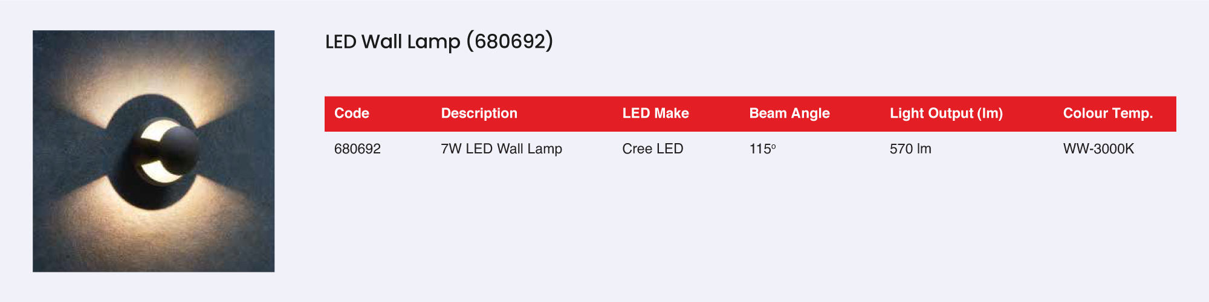Select the LED Make column header
This screenshot has width=1209, height=302.
coord(655,114)
